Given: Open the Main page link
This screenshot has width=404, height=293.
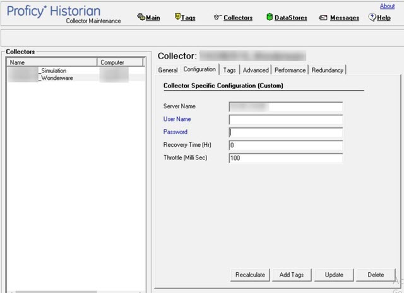Looking at the screenshot, I should tap(153, 18).
